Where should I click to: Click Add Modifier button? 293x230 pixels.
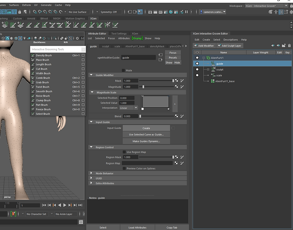click(x=204, y=46)
